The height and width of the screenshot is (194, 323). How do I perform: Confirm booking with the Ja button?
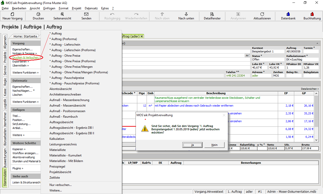(x=192, y=145)
